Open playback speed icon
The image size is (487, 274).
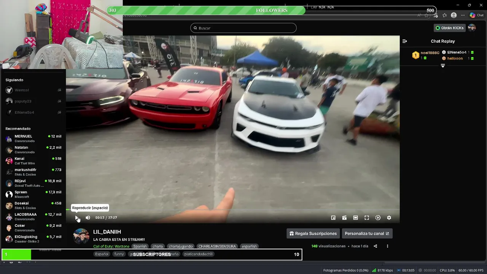pyautogui.click(x=378, y=218)
